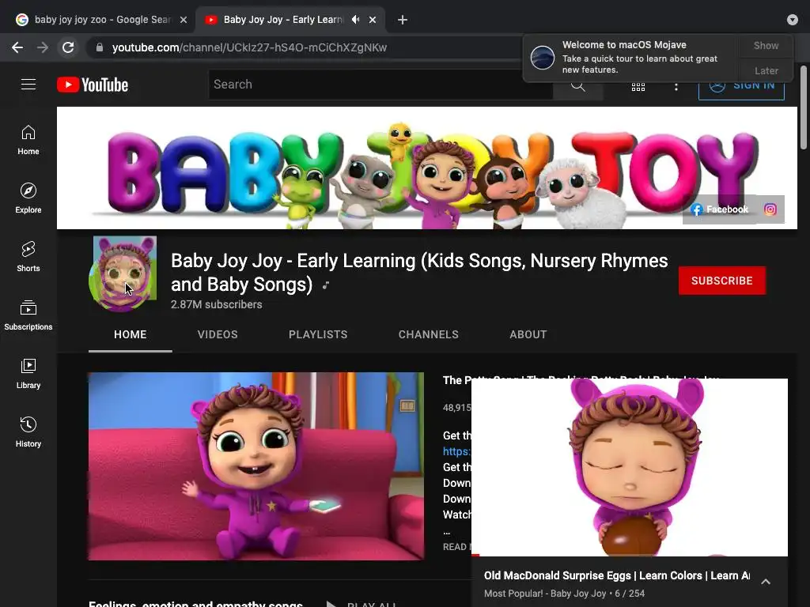Click the red SUBSCRIBE button
The height and width of the screenshot is (607, 810).
721,281
